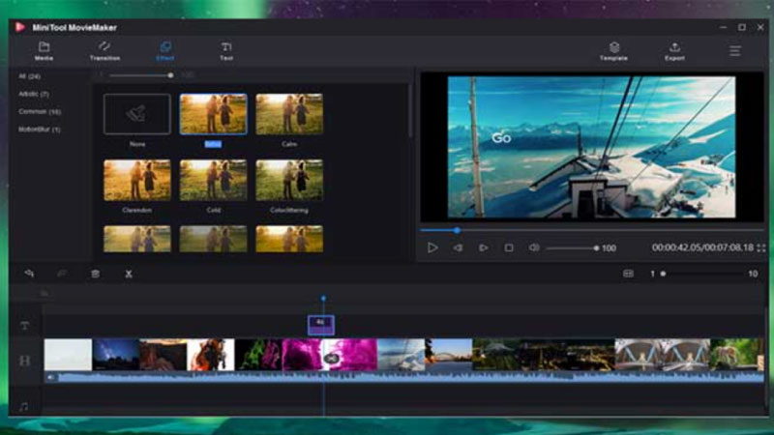Click the Undo arrow in timeline toolbar
The width and height of the screenshot is (774, 435).
tap(30, 274)
